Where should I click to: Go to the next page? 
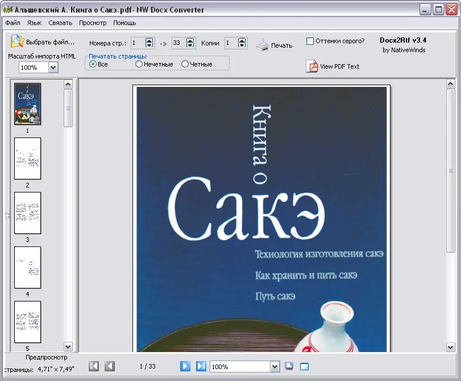point(185,366)
